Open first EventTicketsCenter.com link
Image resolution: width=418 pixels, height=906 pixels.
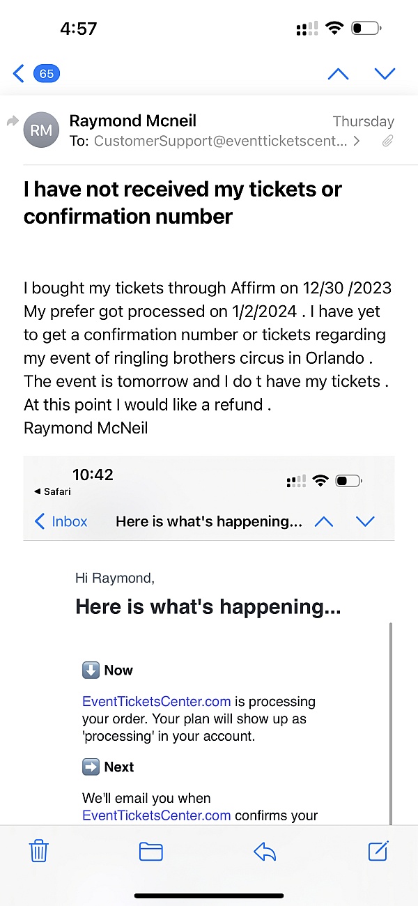tap(156, 701)
